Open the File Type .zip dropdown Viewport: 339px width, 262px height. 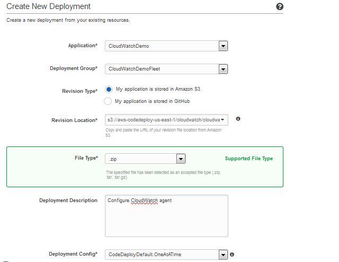[145, 159]
